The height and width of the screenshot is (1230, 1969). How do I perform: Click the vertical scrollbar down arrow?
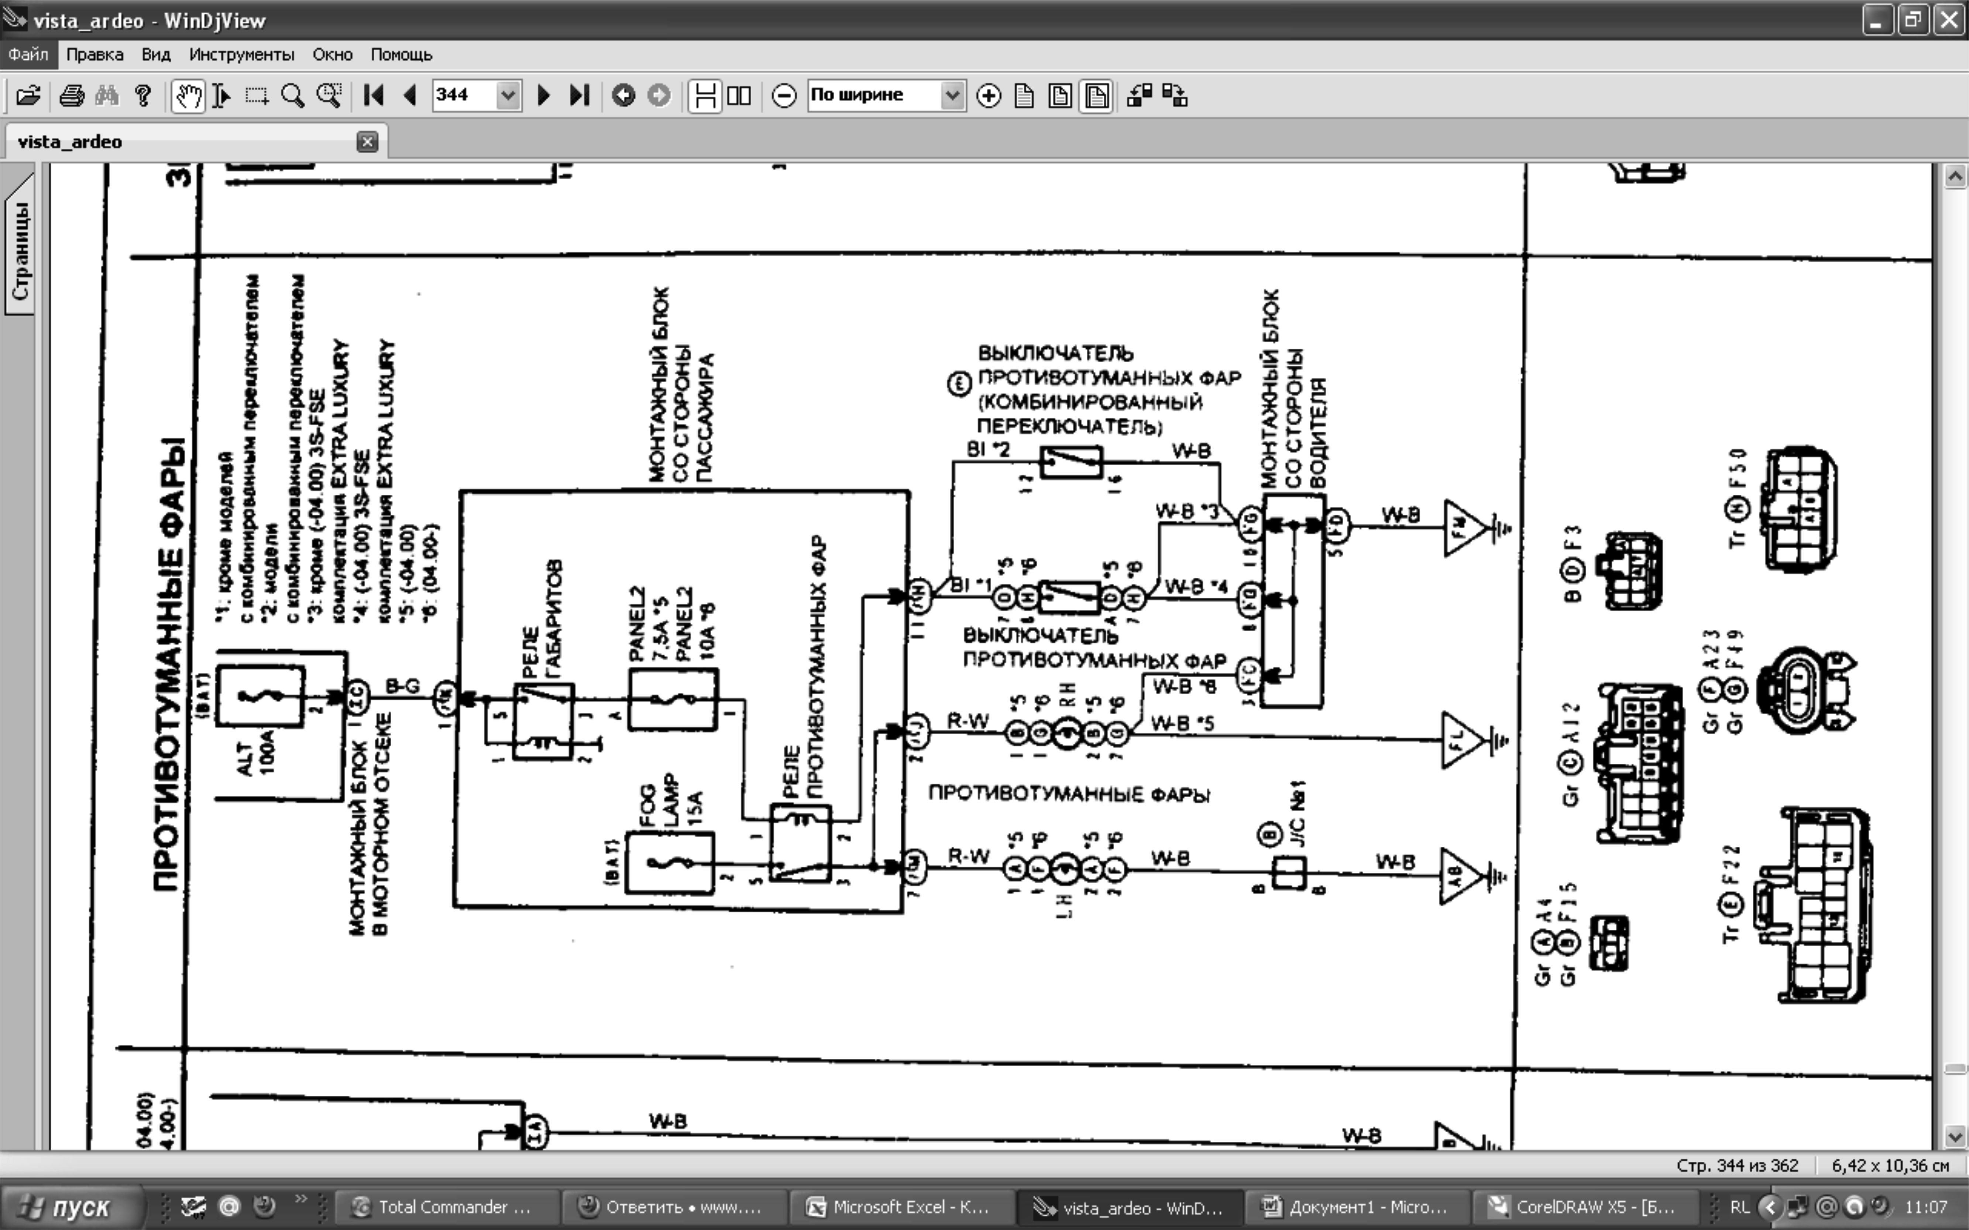tap(1955, 1136)
